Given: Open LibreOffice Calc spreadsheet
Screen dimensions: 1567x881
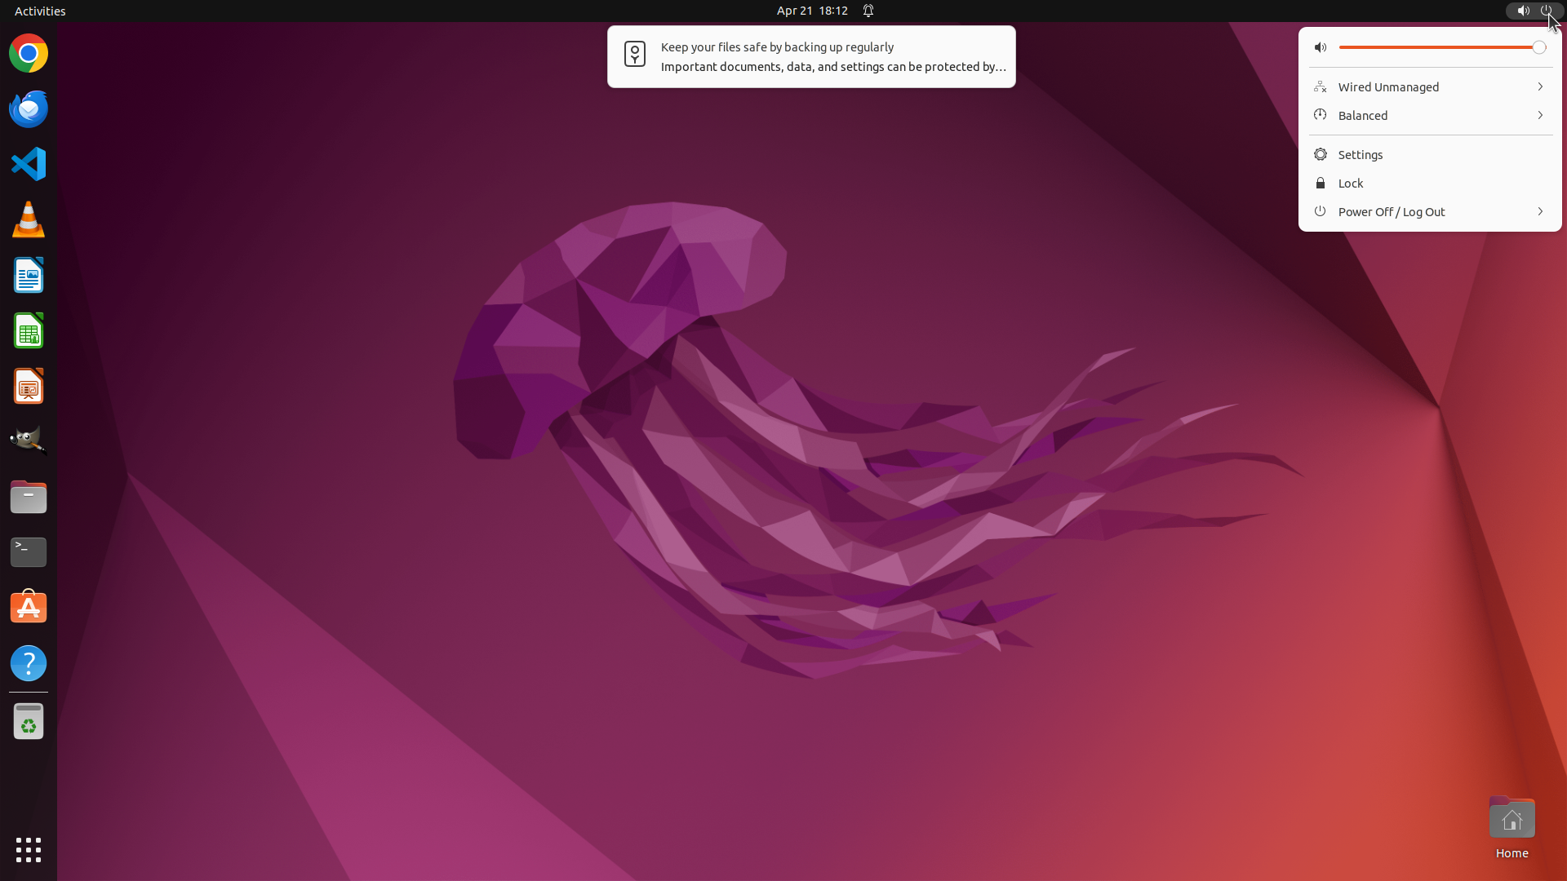Looking at the screenshot, I should pos(29,330).
